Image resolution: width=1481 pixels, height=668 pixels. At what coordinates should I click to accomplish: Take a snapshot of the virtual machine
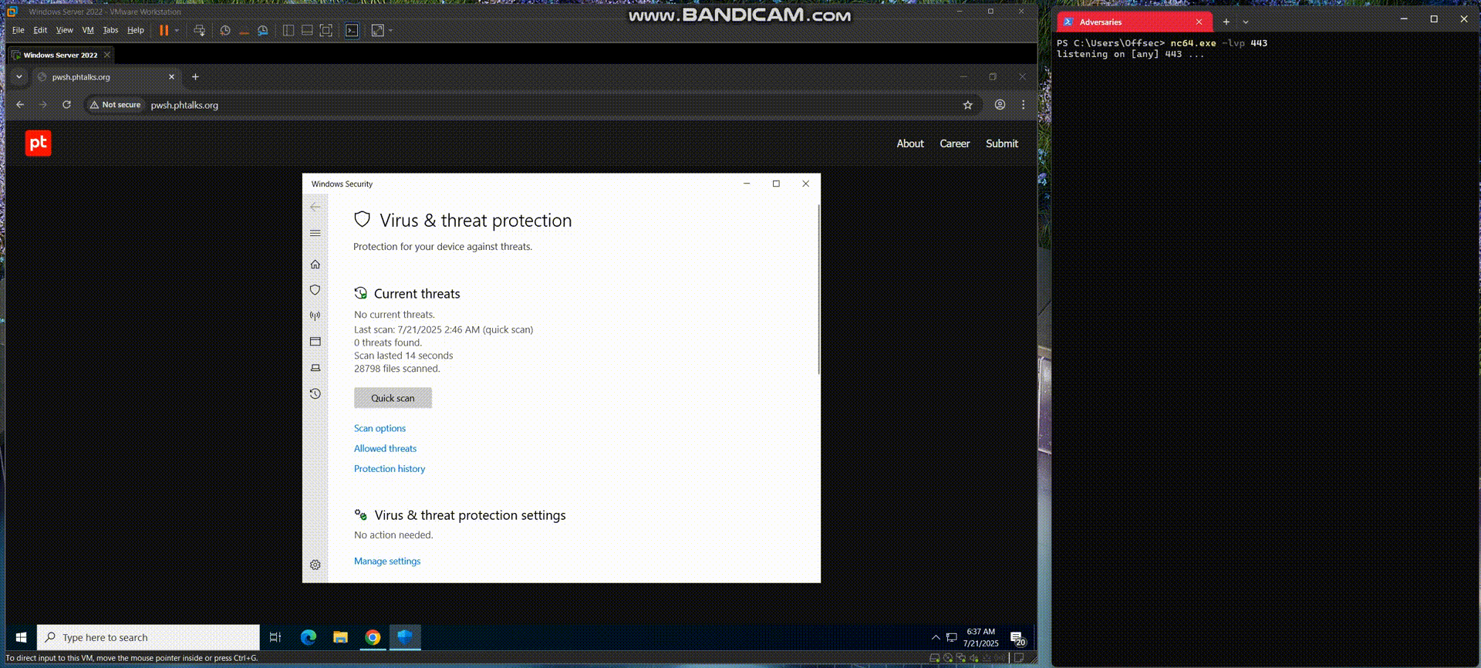click(x=225, y=30)
